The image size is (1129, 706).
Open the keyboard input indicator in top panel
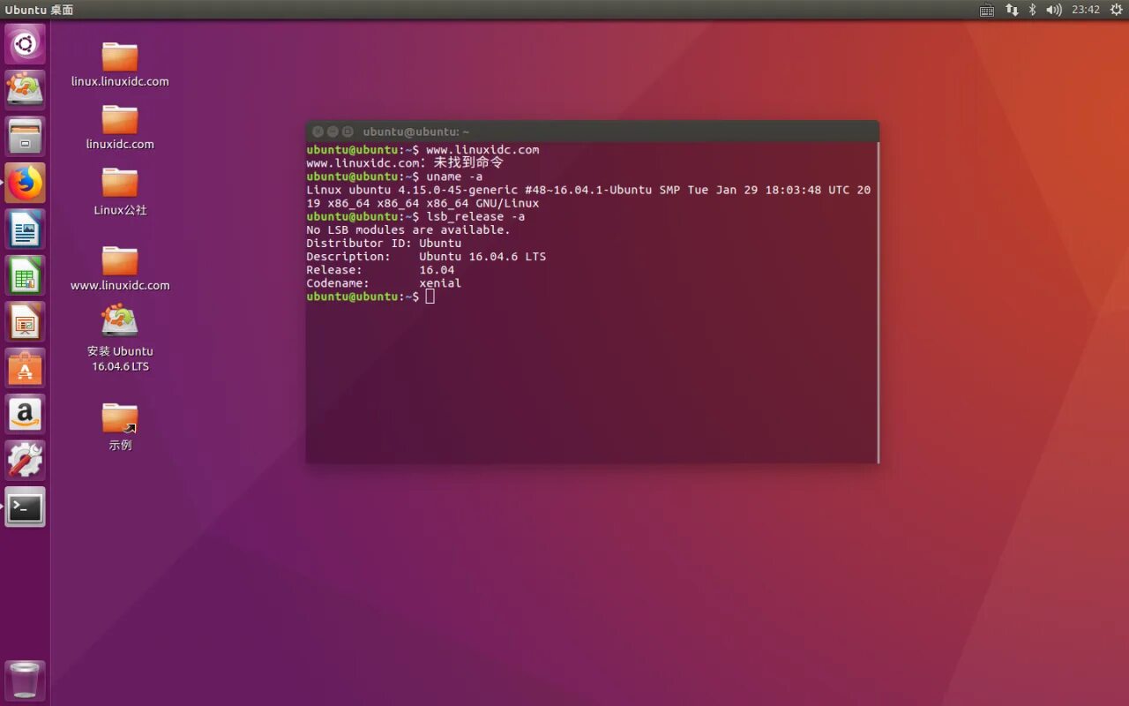987,10
